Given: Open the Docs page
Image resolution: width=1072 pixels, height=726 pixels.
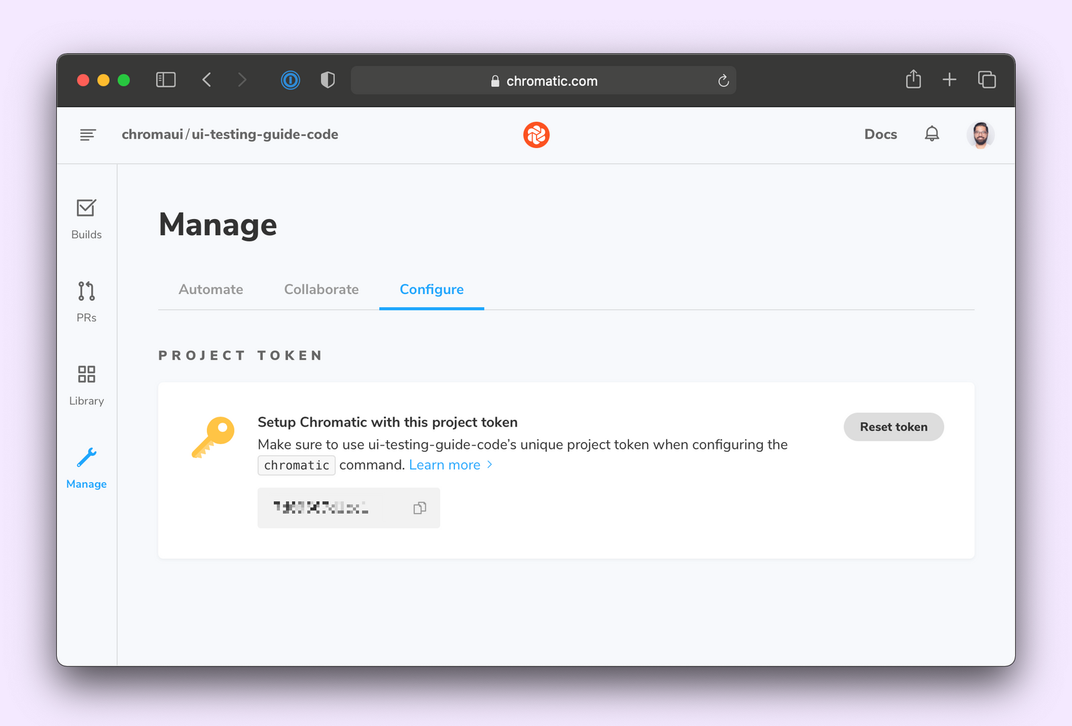Looking at the screenshot, I should (880, 134).
